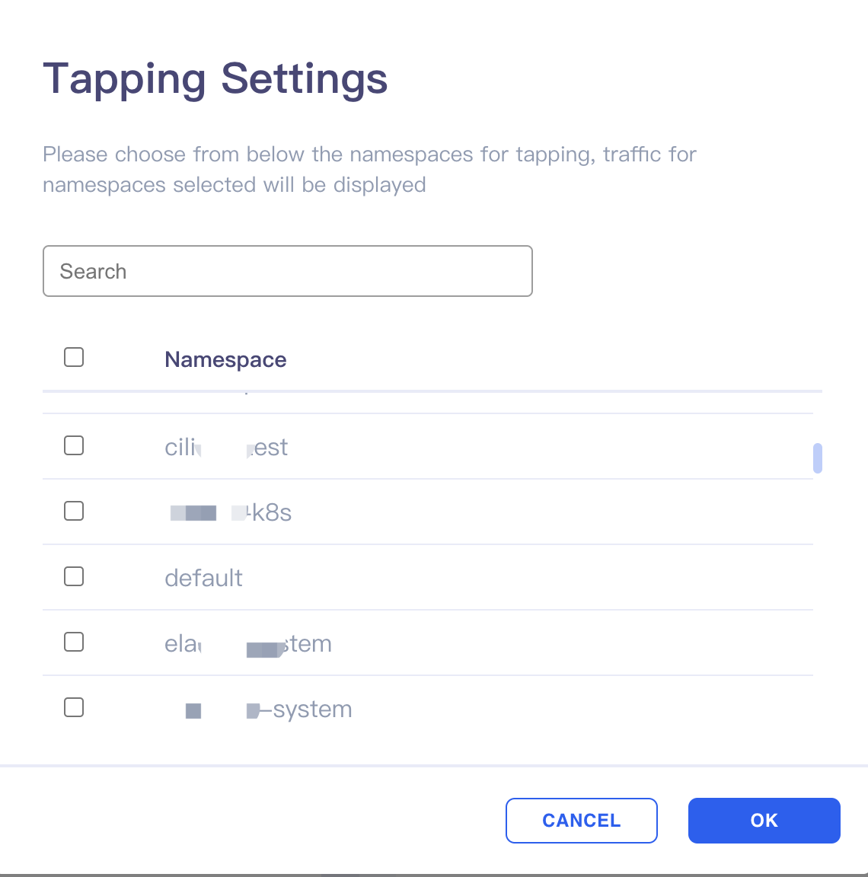The height and width of the screenshot is (877, 868).
Task: Focus the Search input field
Action: [288, 271]
